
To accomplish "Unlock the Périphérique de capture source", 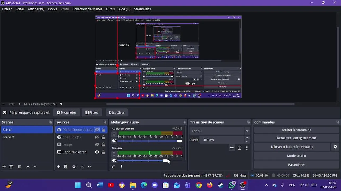I will pyautogui.click(x=103, y=130).
